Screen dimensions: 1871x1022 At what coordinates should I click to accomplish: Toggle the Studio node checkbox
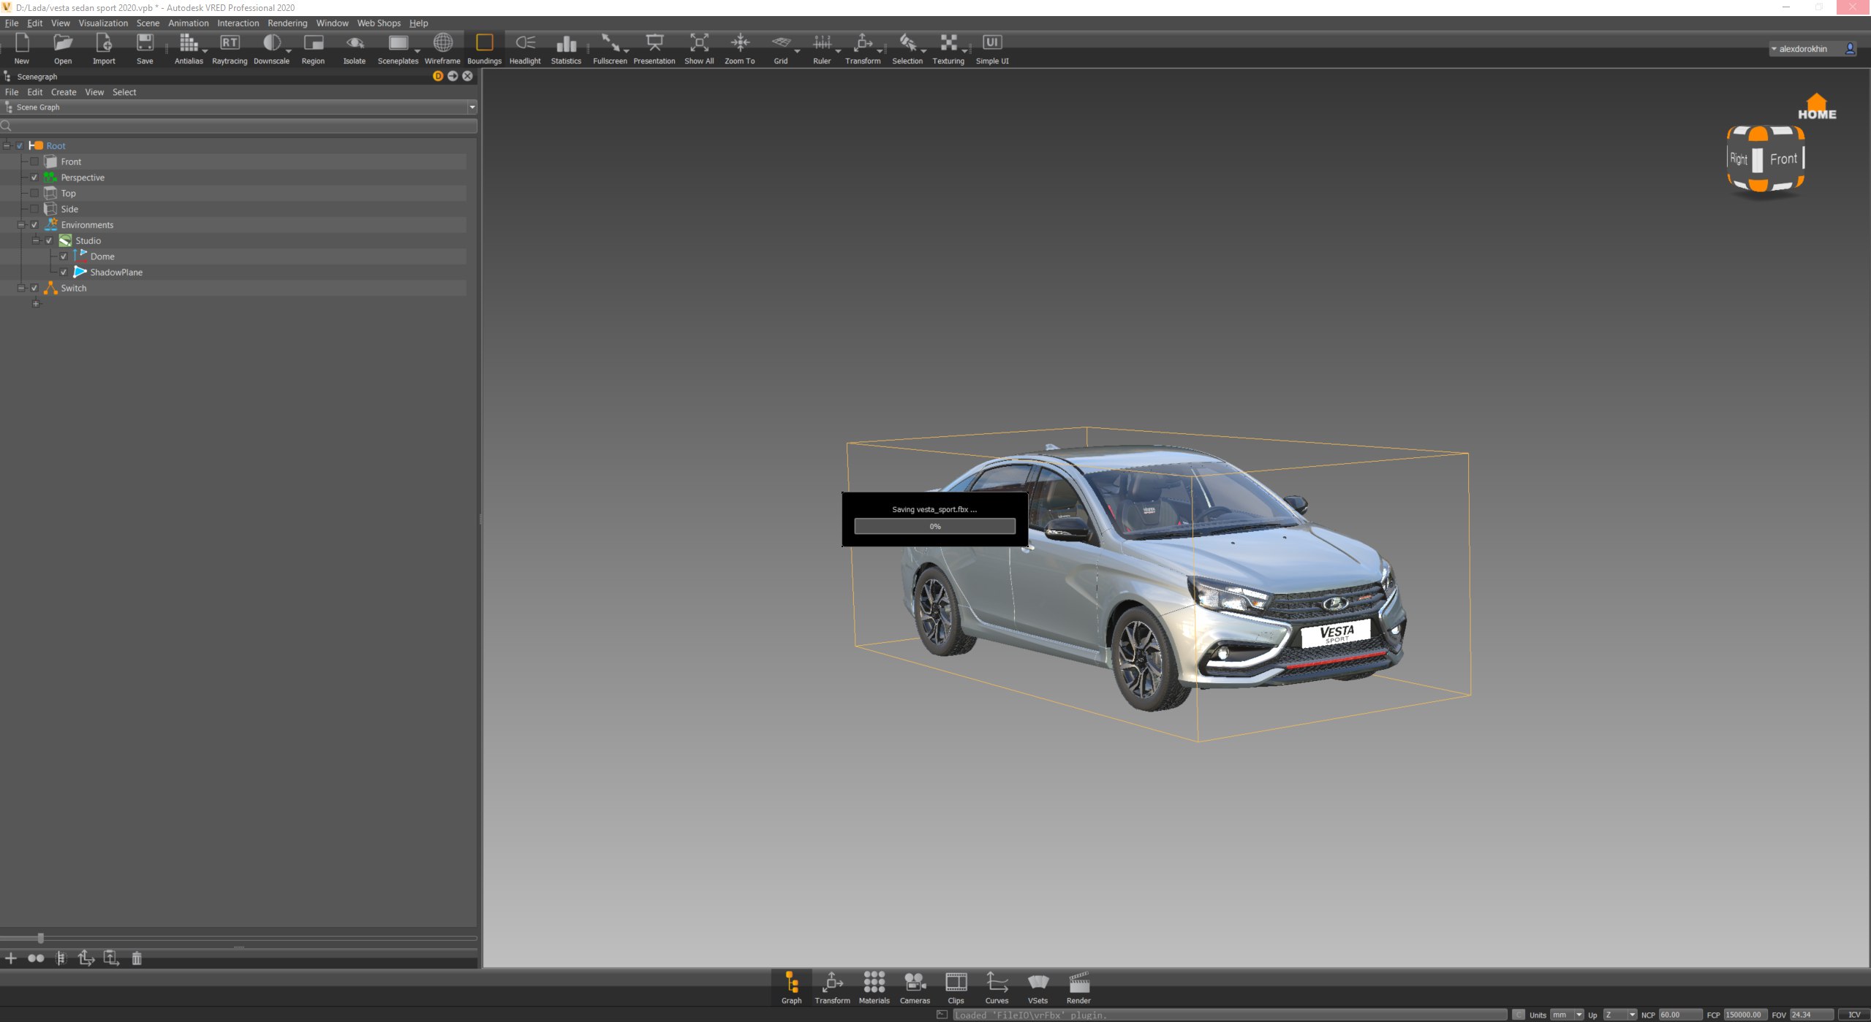[x=49, y=240]
